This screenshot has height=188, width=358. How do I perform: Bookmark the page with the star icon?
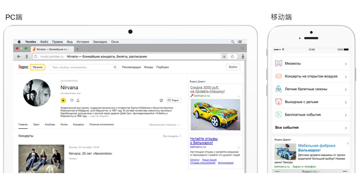232,56
